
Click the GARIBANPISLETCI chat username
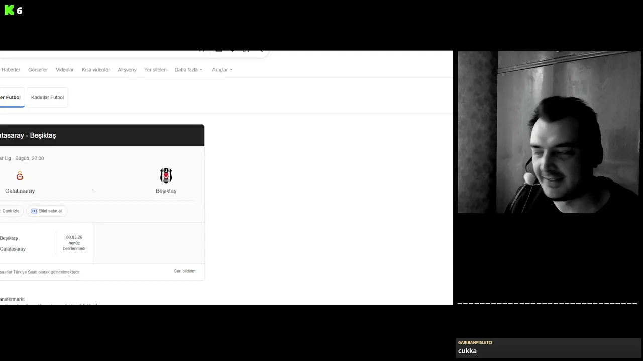tap(475, 342)
